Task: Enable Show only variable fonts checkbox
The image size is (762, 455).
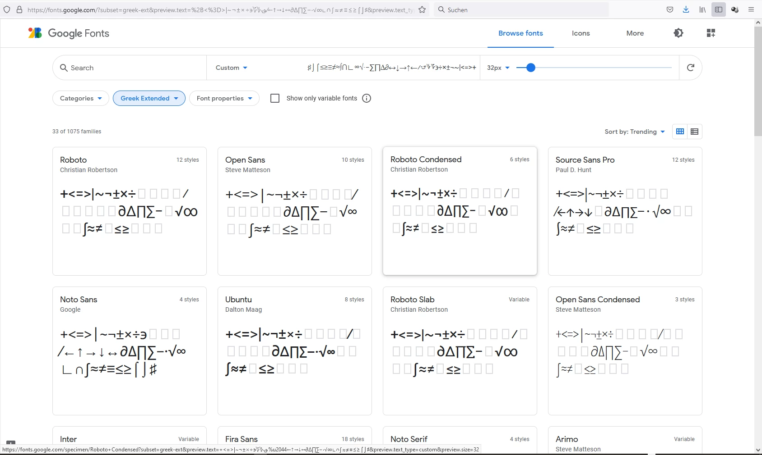Action: point(275,98)
